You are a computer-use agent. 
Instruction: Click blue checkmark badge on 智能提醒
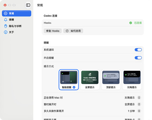[x=74, y=87]
